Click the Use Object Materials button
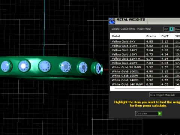The height and width of the screenshot is (135, 180). click(165, 95)
